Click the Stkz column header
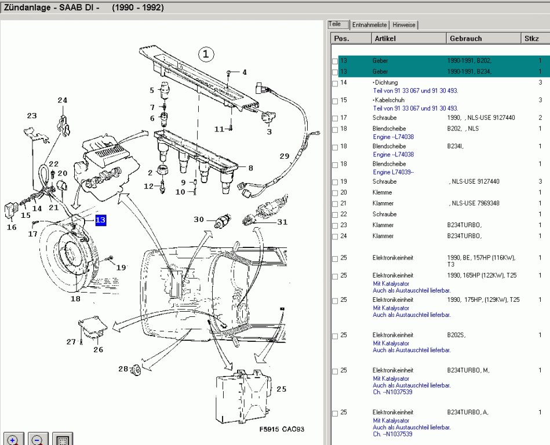The height and width of the screenshot is (445, 550). point(536,39)
